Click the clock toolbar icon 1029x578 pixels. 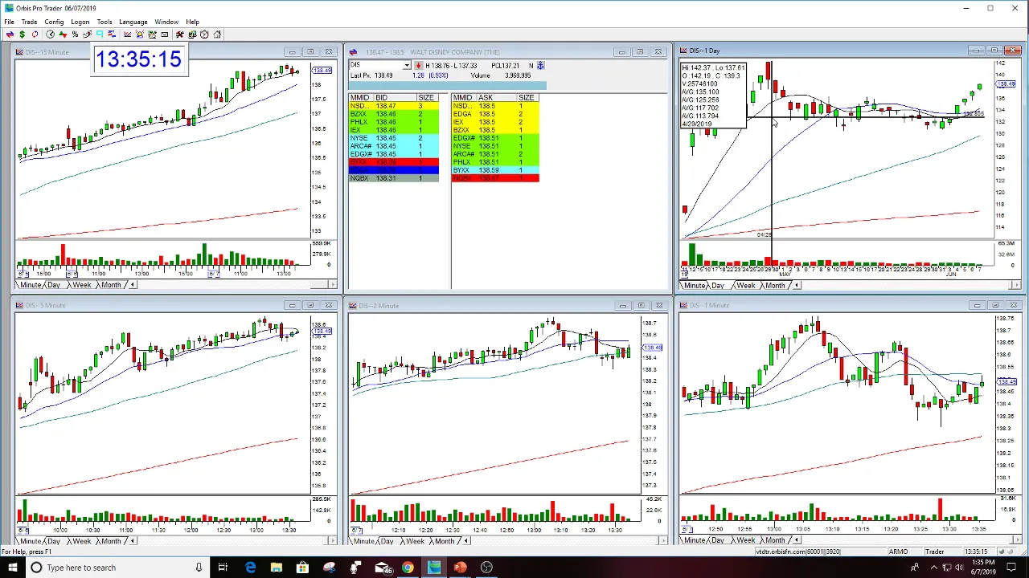pos(50,35)
